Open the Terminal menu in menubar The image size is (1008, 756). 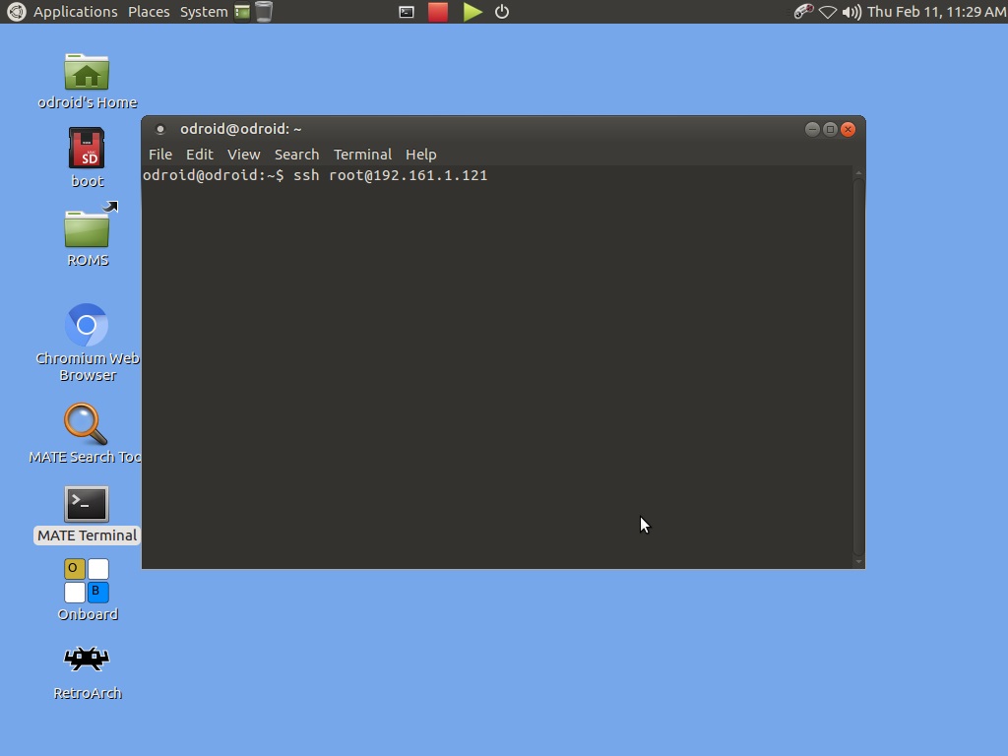pyautogui.click(x=362, y=155)
